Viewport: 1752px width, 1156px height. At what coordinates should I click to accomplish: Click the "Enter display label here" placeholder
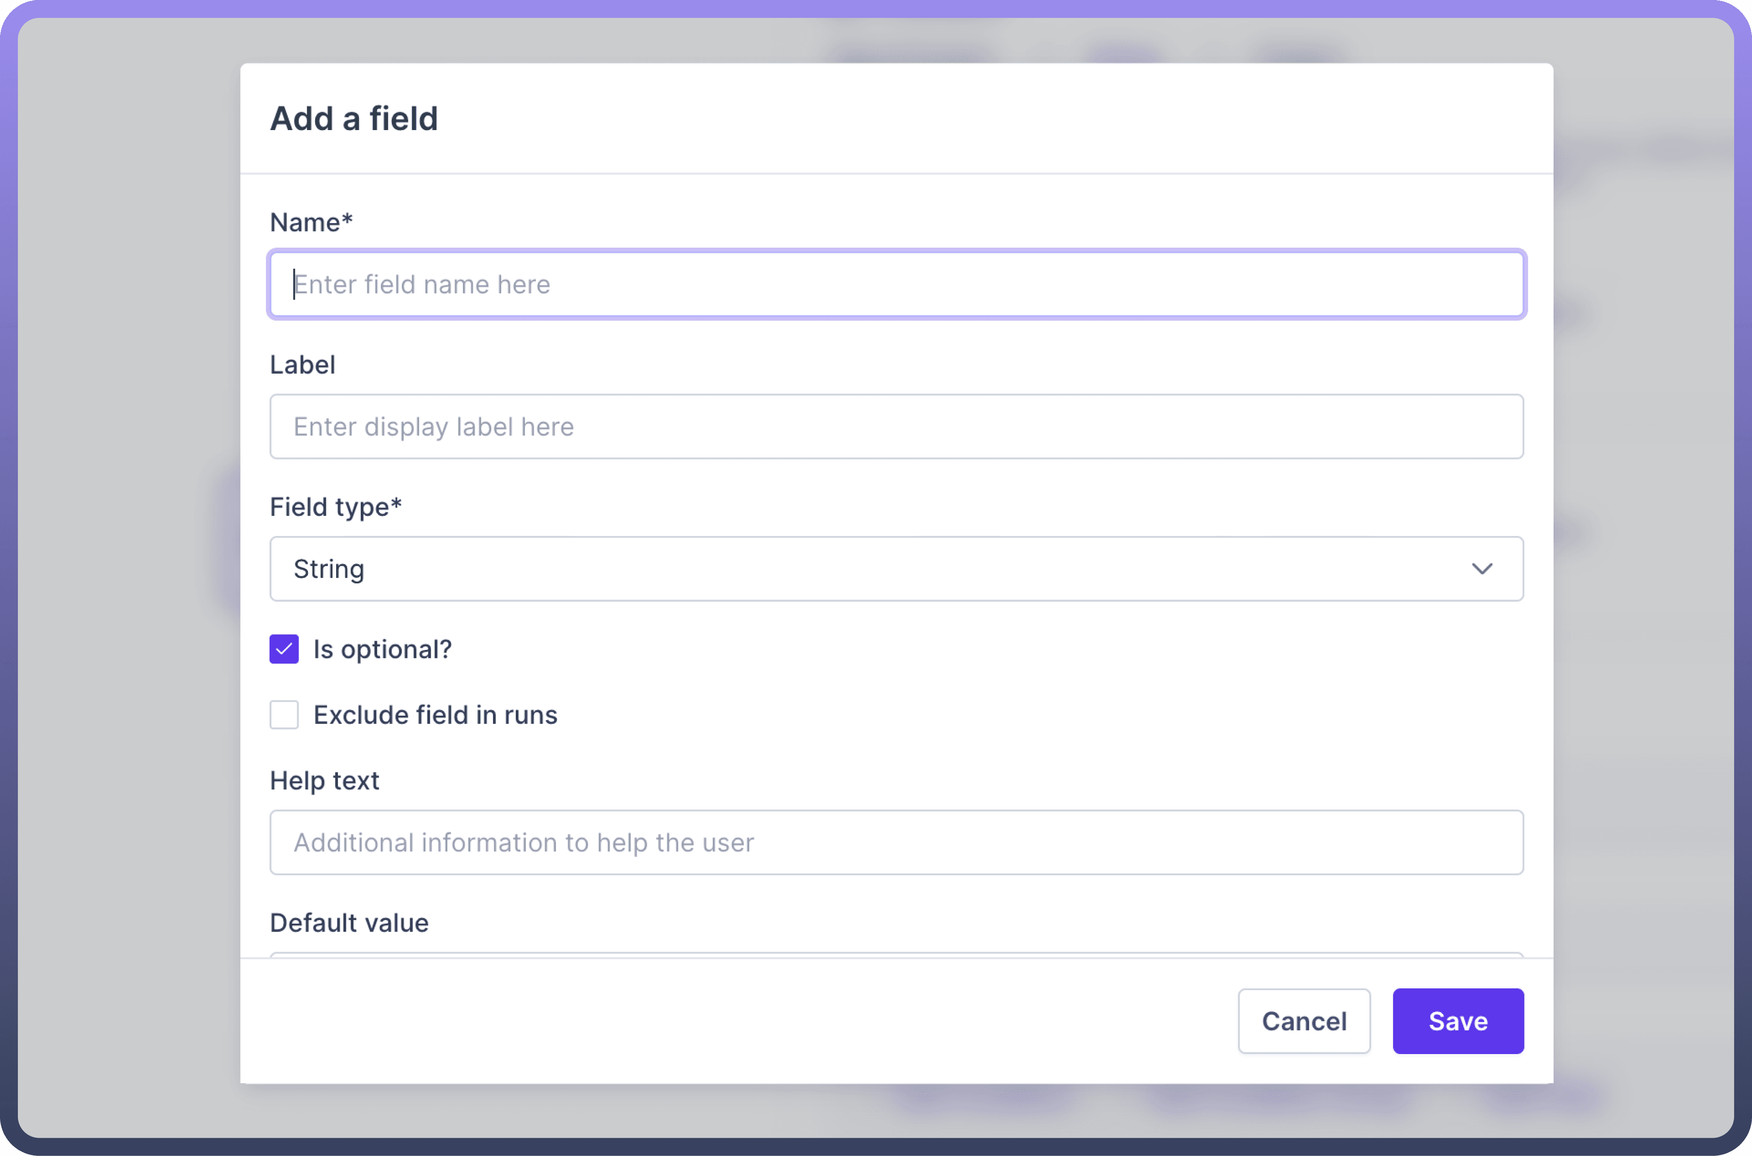[434, 427]
